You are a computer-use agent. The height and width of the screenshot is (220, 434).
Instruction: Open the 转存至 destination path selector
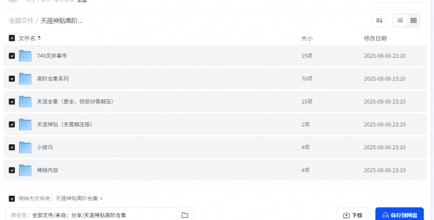point(100,215)
